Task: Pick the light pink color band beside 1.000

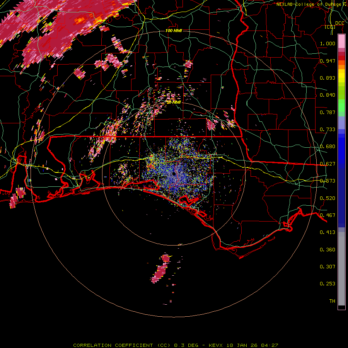Action: (341, 41)
